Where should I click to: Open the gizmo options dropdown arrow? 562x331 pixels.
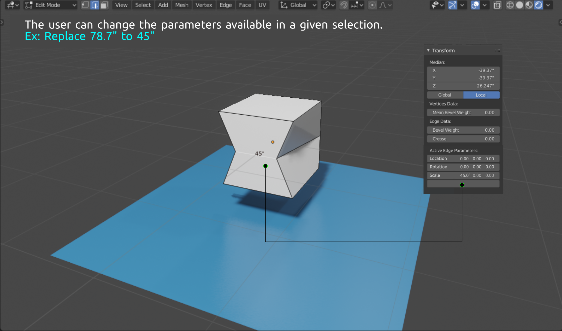point(462,5)
